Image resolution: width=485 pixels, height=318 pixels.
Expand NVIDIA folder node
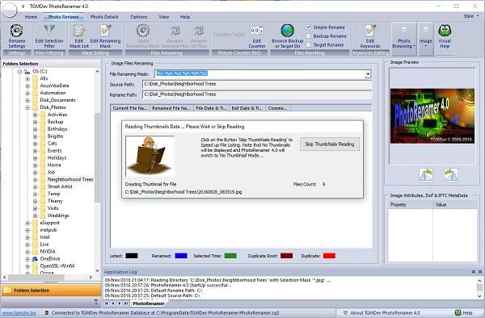[x=27, y=252]
